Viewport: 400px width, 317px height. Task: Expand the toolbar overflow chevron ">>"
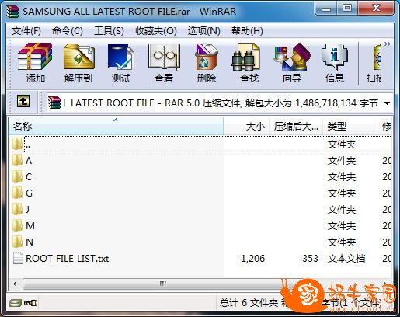[x=387, y=44]
